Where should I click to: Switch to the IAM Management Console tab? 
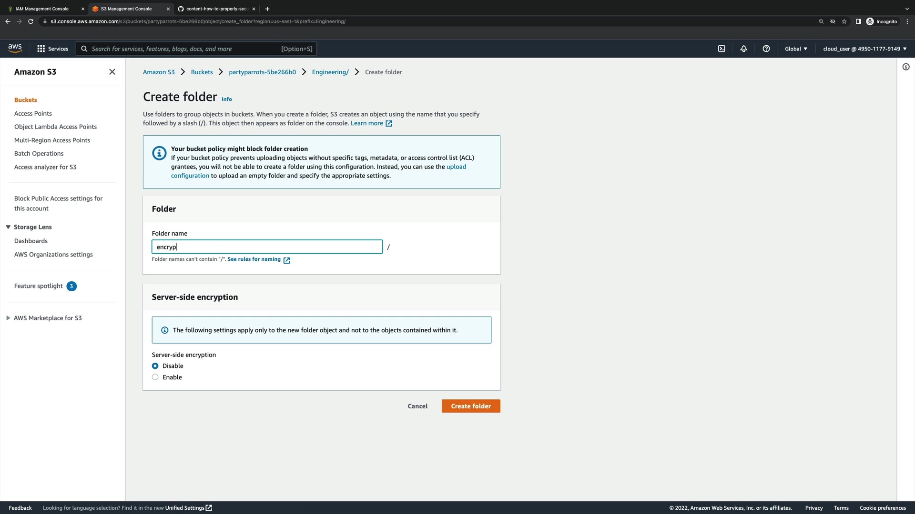(42, 9)
